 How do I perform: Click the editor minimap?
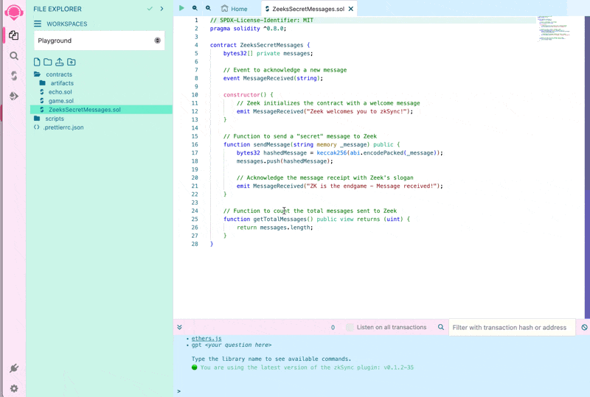[554, 28]
